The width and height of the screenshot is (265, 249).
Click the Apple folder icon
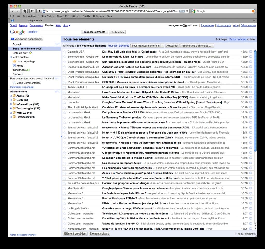point(14,96)
